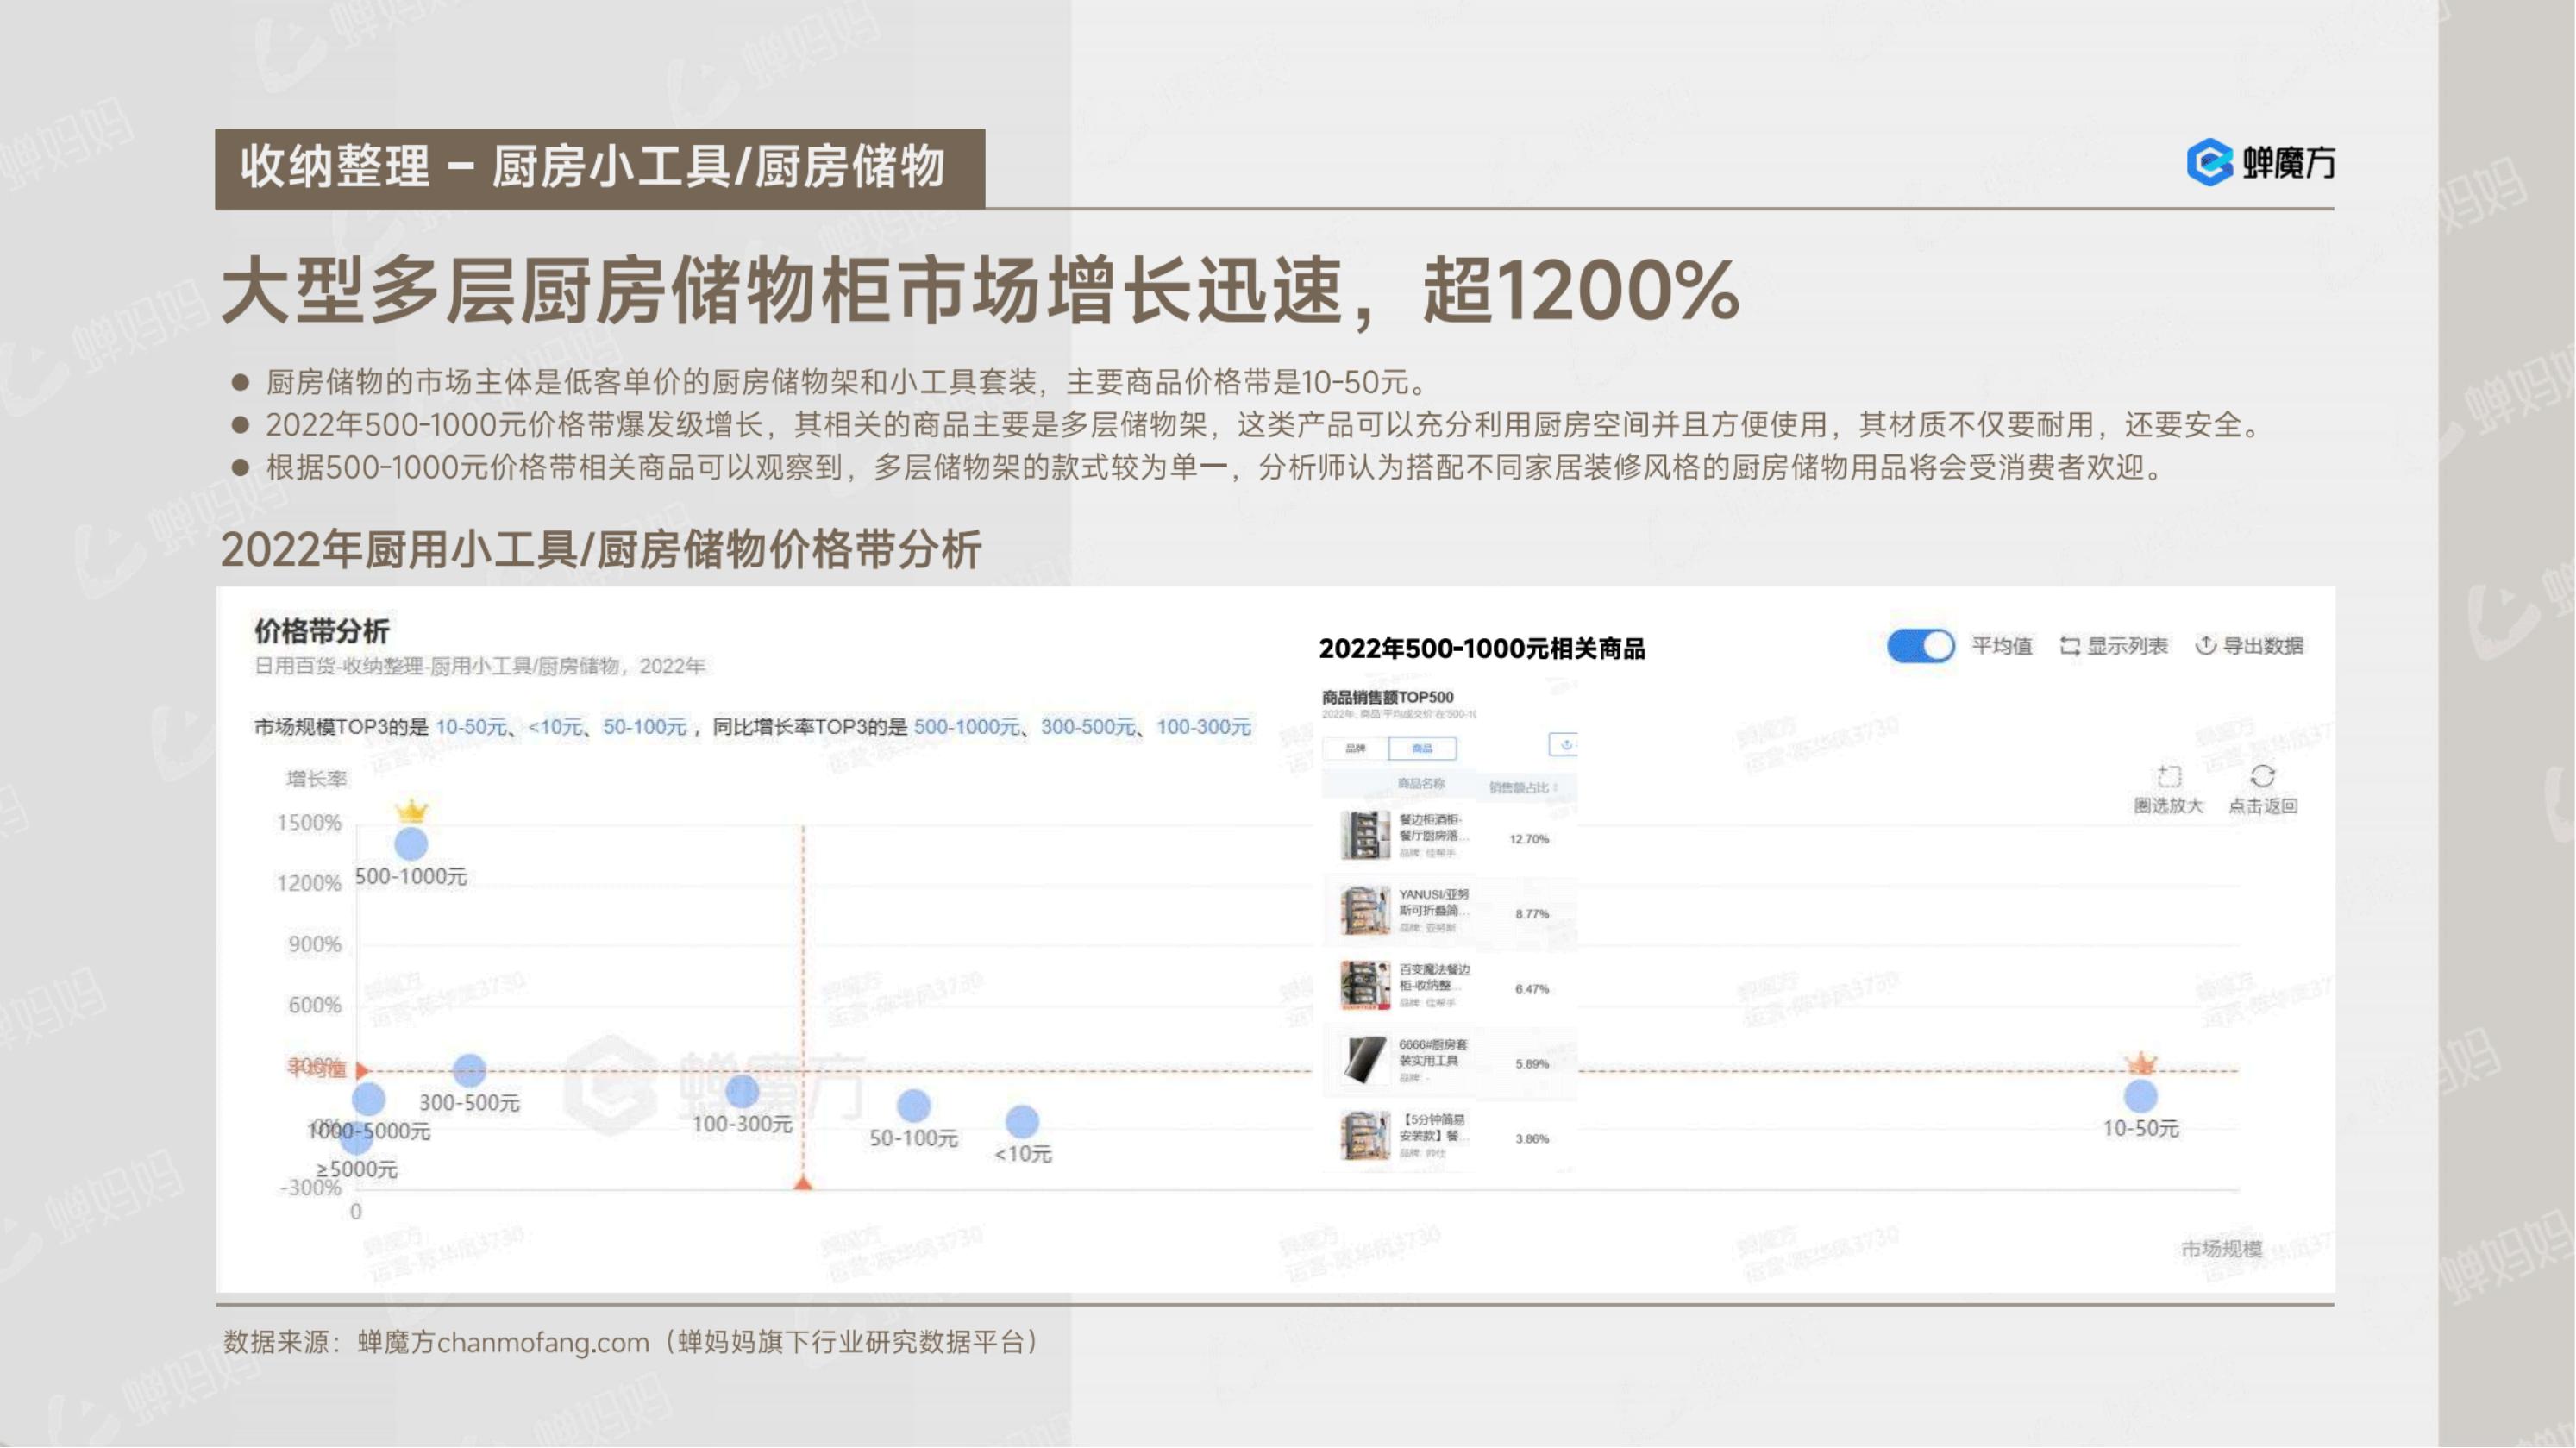Screen dimensions: 2576x1448
Task: Select the <10元 bubble on chart
Action: coord(1022,1122)
